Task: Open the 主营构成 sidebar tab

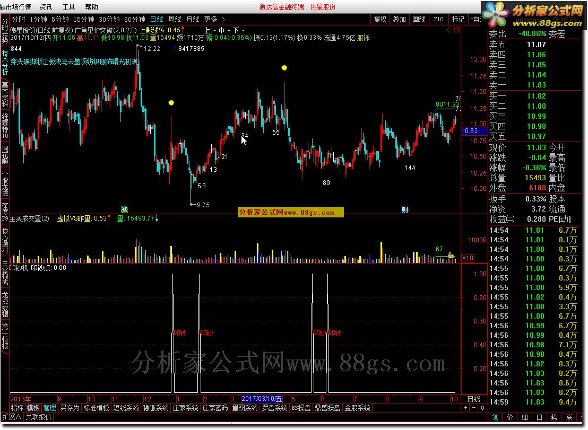Action: (x=5, y=273)
